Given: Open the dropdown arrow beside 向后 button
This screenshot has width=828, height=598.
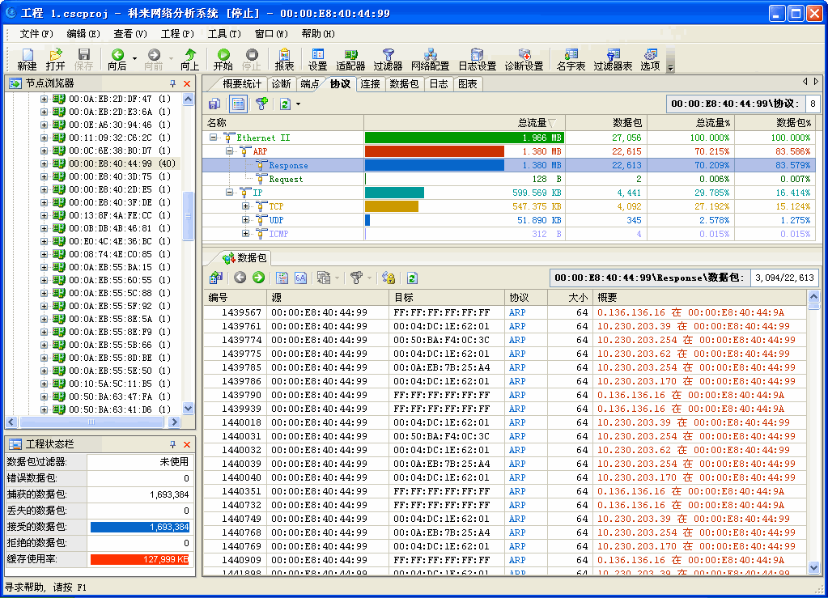Looking at the screenshot, I should (134, 59).
